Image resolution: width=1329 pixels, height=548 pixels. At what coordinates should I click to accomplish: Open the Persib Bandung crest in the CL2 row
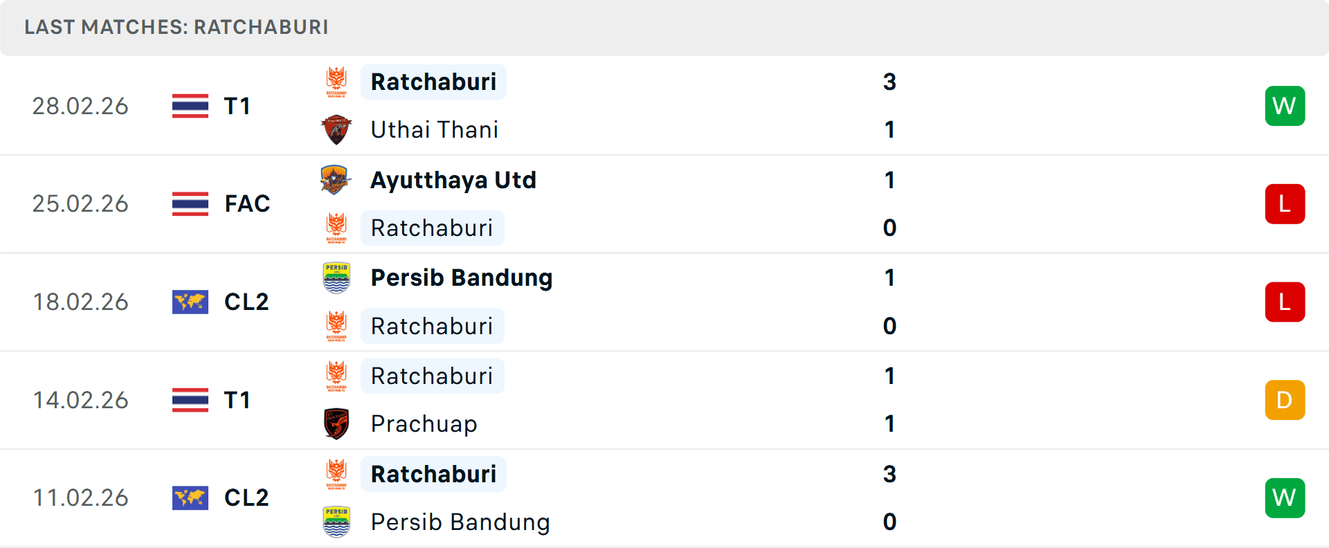[x=337, y=277]
